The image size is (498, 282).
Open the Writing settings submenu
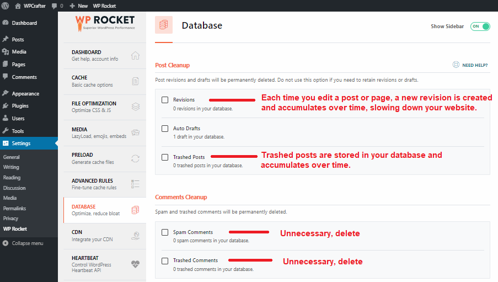click(11, 167)
